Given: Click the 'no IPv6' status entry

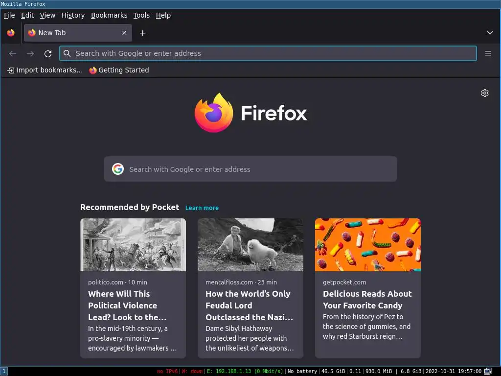Looking at the screenshot, I should click(167, 371).
